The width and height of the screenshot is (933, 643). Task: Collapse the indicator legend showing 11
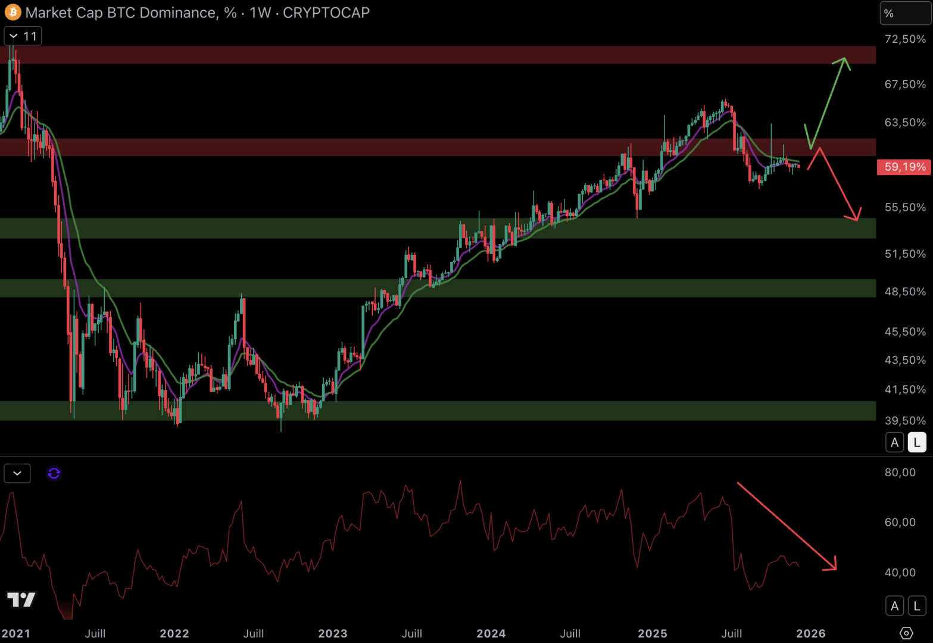(23, 36)
